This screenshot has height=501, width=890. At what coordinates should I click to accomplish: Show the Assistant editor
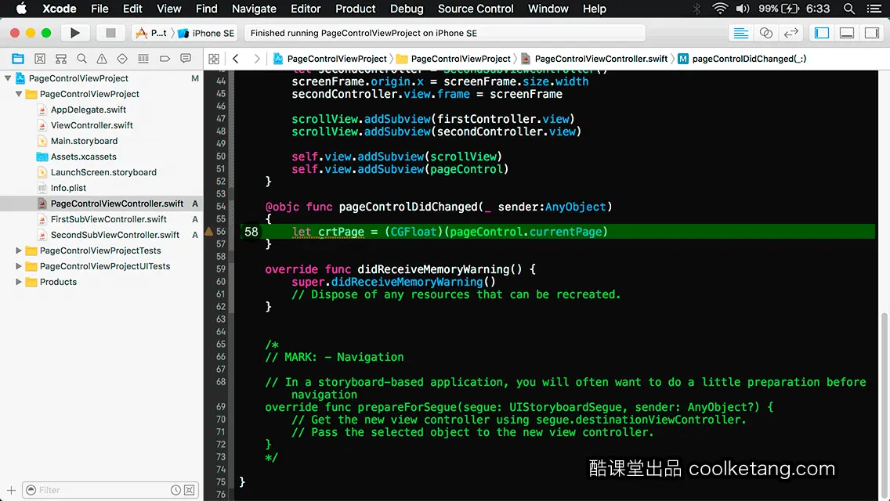765,33
